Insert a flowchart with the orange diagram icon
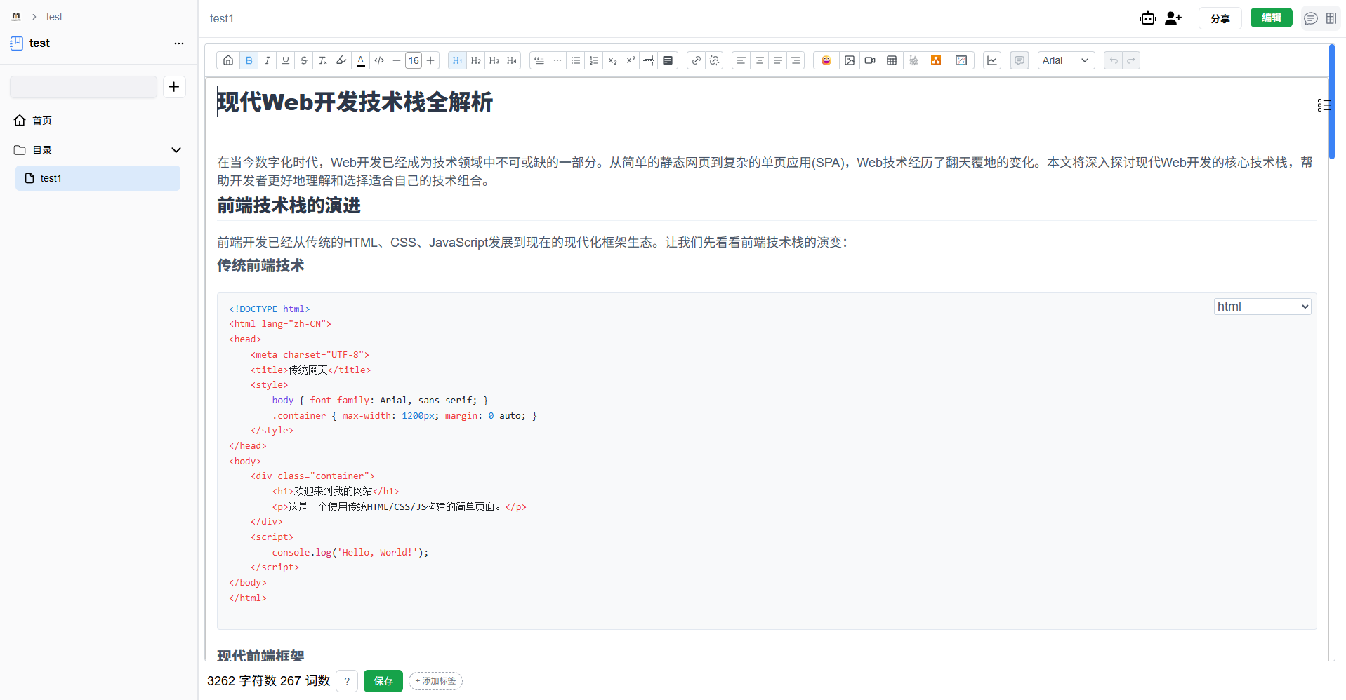Image resolution: width=1346 pixels, height=700 pixels. point(935,60)
